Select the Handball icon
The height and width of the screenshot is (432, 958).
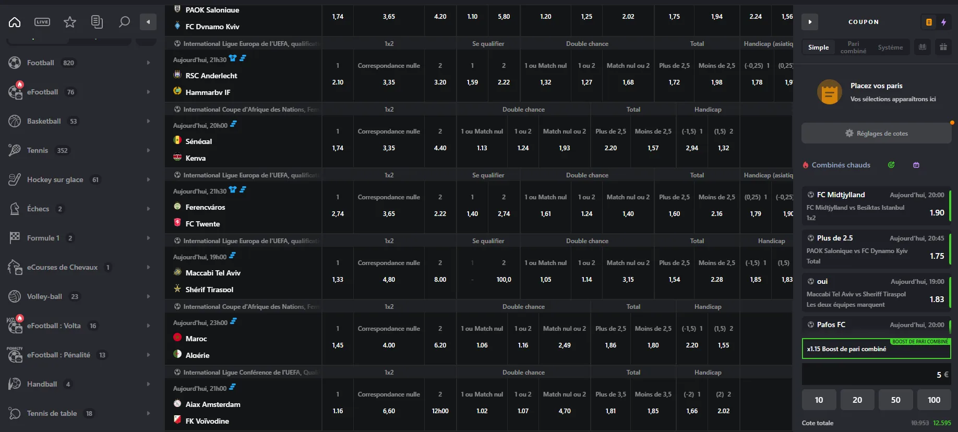point(15,384)
